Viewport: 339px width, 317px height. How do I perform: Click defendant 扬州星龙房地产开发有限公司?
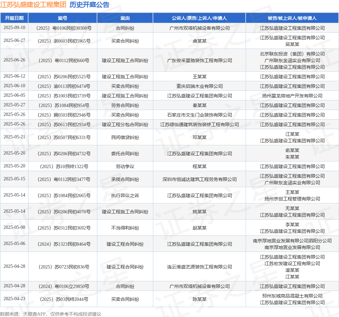292,96
